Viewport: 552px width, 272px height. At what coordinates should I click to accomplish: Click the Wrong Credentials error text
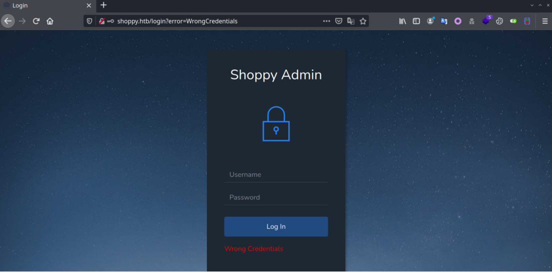coord(254,248)
